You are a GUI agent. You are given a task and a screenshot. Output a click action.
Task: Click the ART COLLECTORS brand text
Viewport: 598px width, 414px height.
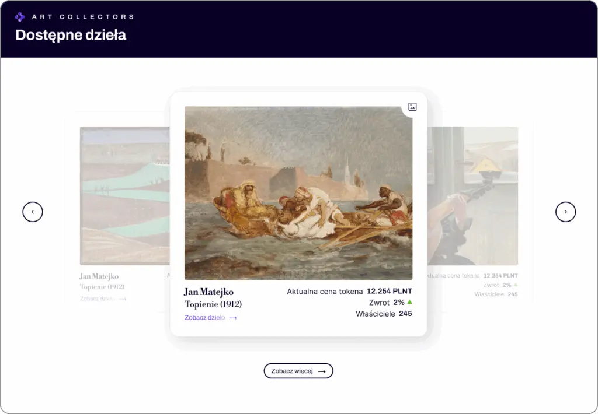(83, 17)
